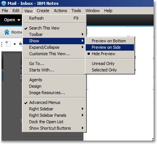Screen dimensions: 157x144
Task: Open the Actions menu
Action: [x=60, y=11]
